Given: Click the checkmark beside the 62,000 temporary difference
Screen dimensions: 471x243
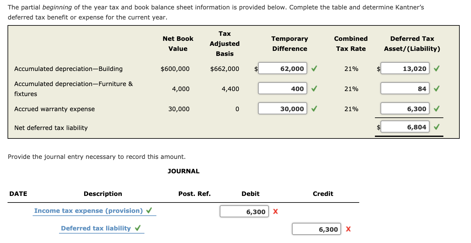Looking at the screenshot, I should (x=313, y=68).
